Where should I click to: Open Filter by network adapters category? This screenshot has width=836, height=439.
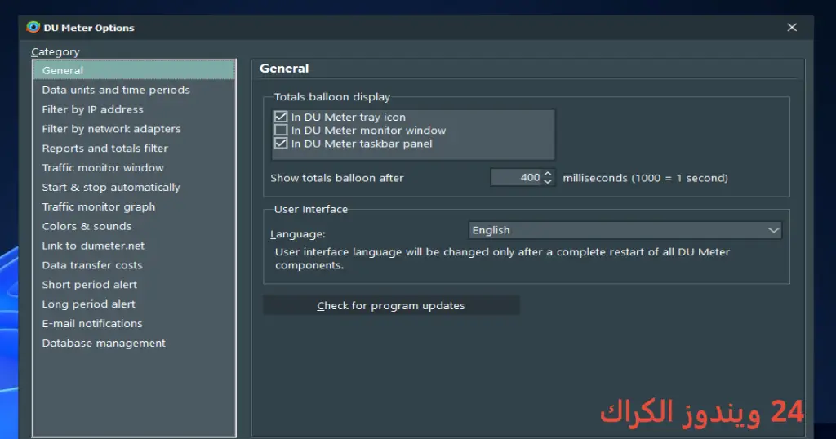point(134,129)
